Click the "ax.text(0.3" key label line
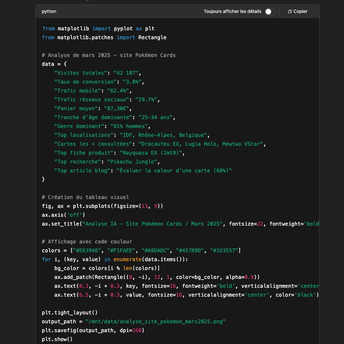Image resolution: width=344 pixels, height=344 pixels. [x=187, y=286]
